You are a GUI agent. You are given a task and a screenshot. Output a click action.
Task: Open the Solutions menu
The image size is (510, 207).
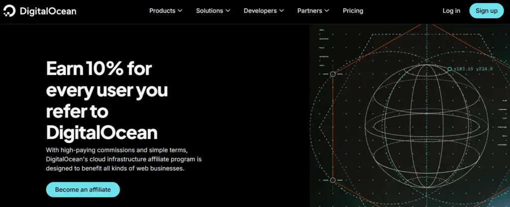[x=213, y=11]
